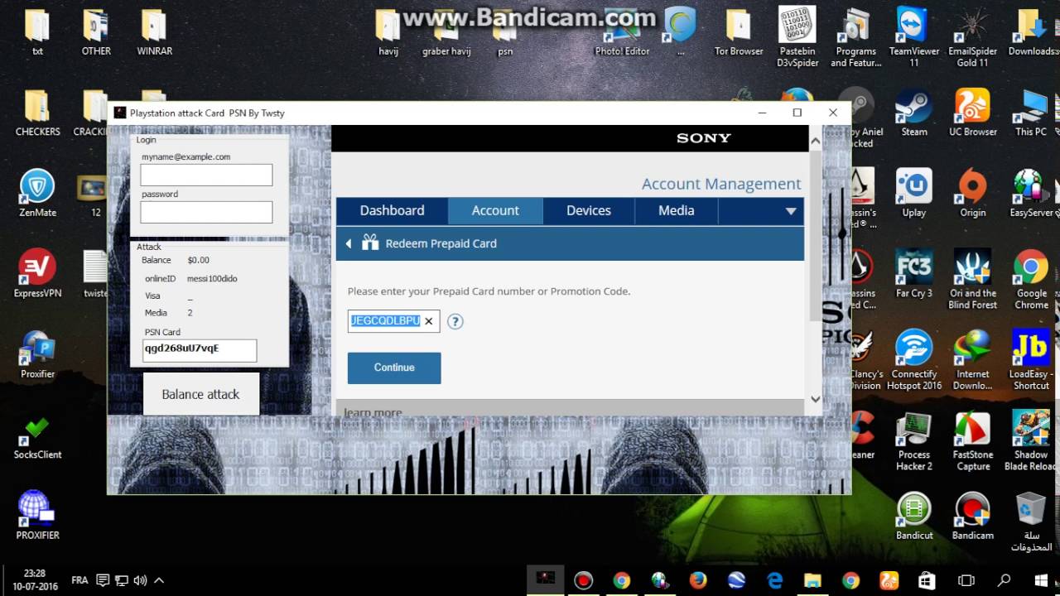Select the Media tab
This screenshot has height=596, width=1060.
click(x=677, y=210)
